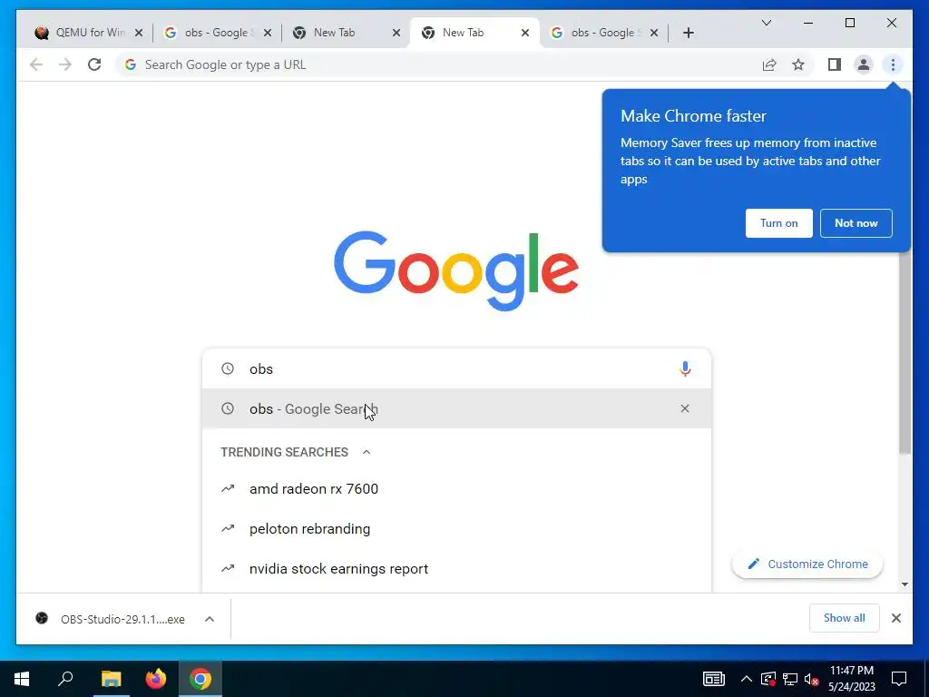Click the Chrome taskbar icon

pos(200,679)
